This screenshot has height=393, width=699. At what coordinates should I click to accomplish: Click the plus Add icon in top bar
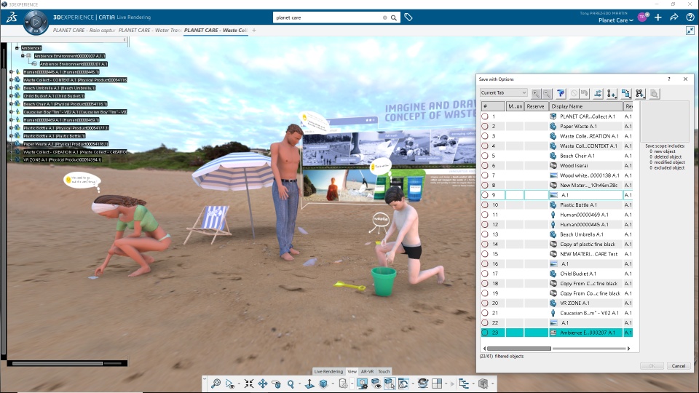(x=658, y=17)
